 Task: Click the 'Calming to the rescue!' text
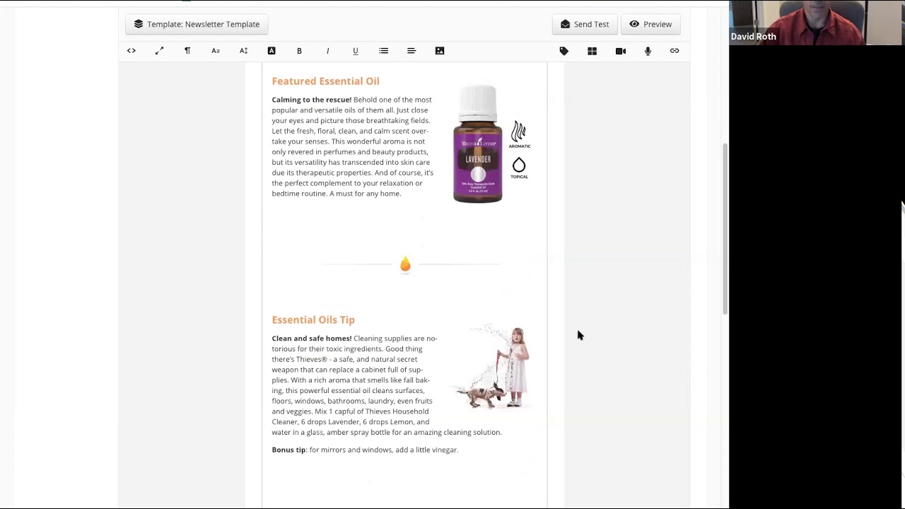[x=312, y=100]
